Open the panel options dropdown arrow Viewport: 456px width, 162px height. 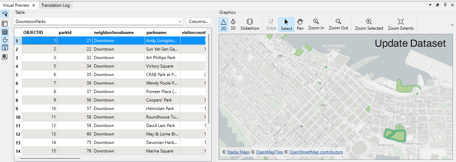430,5
